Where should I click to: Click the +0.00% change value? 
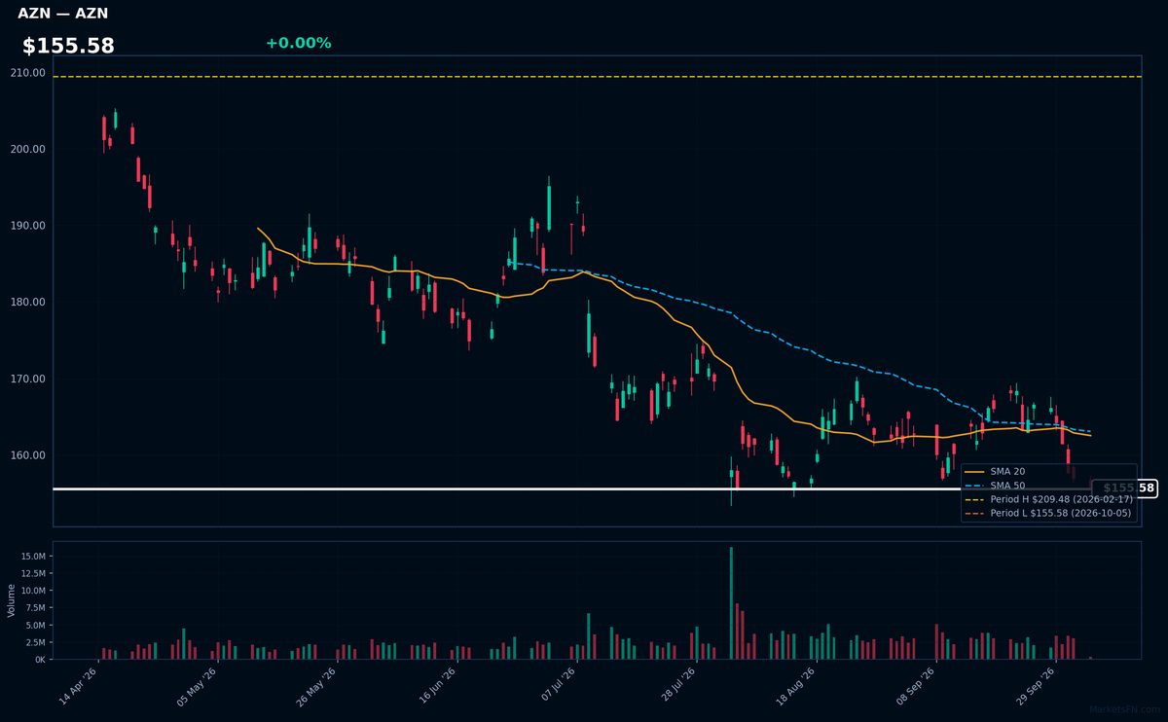298,43
